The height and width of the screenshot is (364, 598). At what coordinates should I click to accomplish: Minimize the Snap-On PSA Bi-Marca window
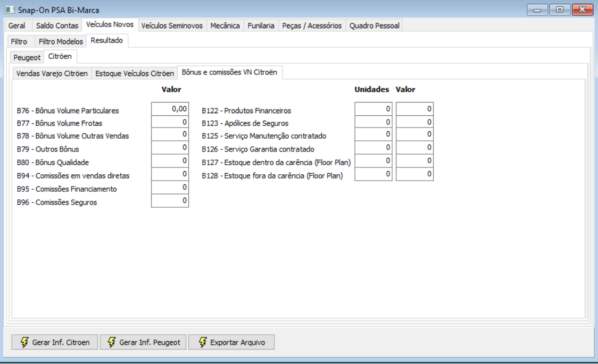(537, 10)
